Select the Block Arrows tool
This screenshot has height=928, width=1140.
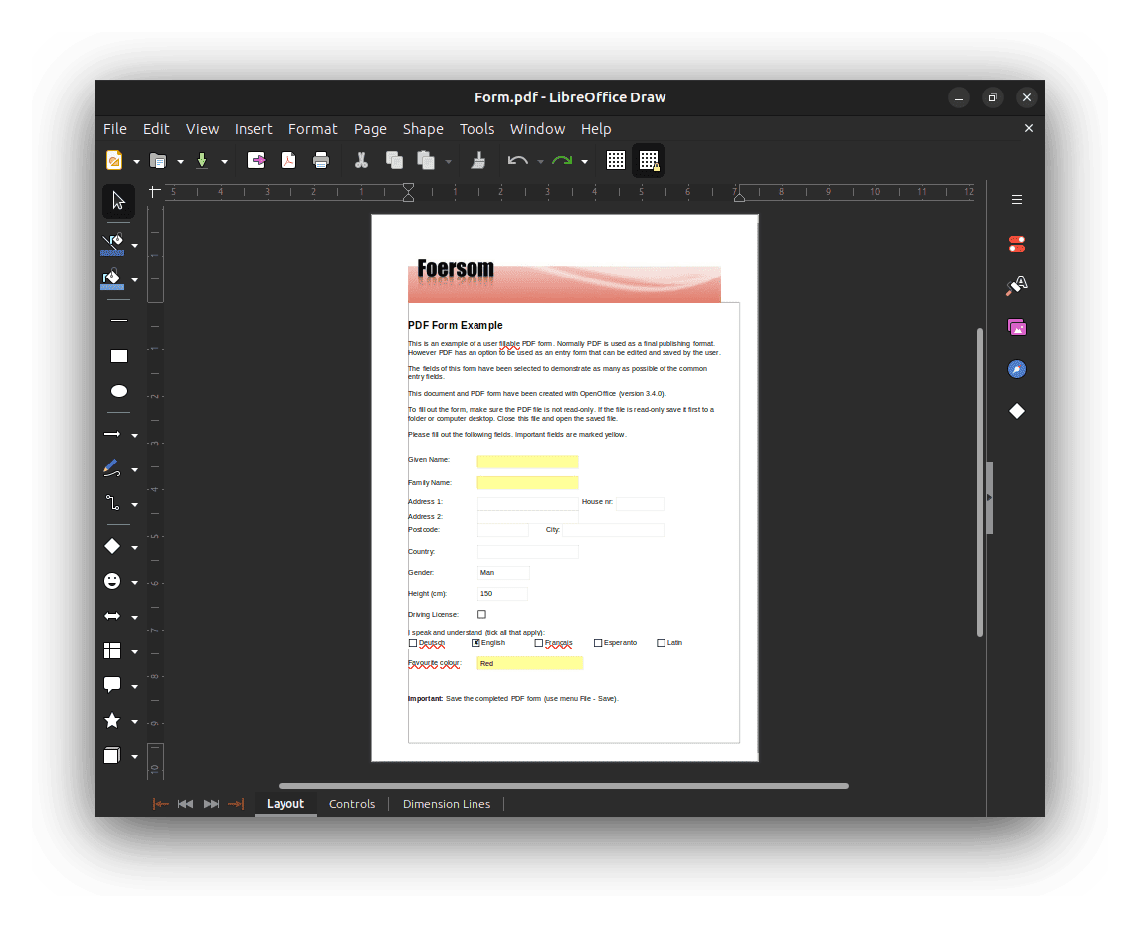click(112, 616)
